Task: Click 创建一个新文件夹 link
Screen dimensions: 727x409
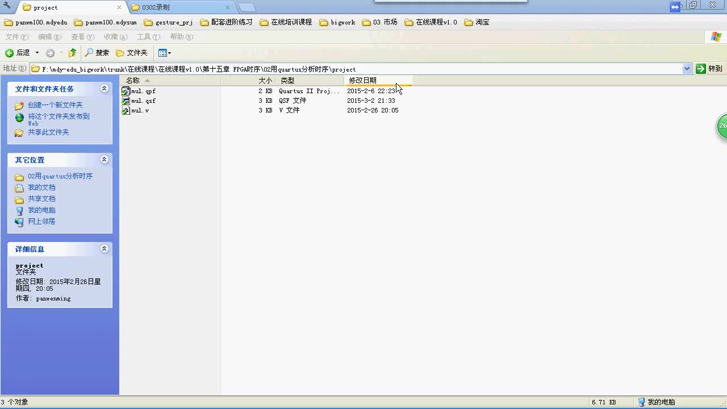Action: coord(55,105)
